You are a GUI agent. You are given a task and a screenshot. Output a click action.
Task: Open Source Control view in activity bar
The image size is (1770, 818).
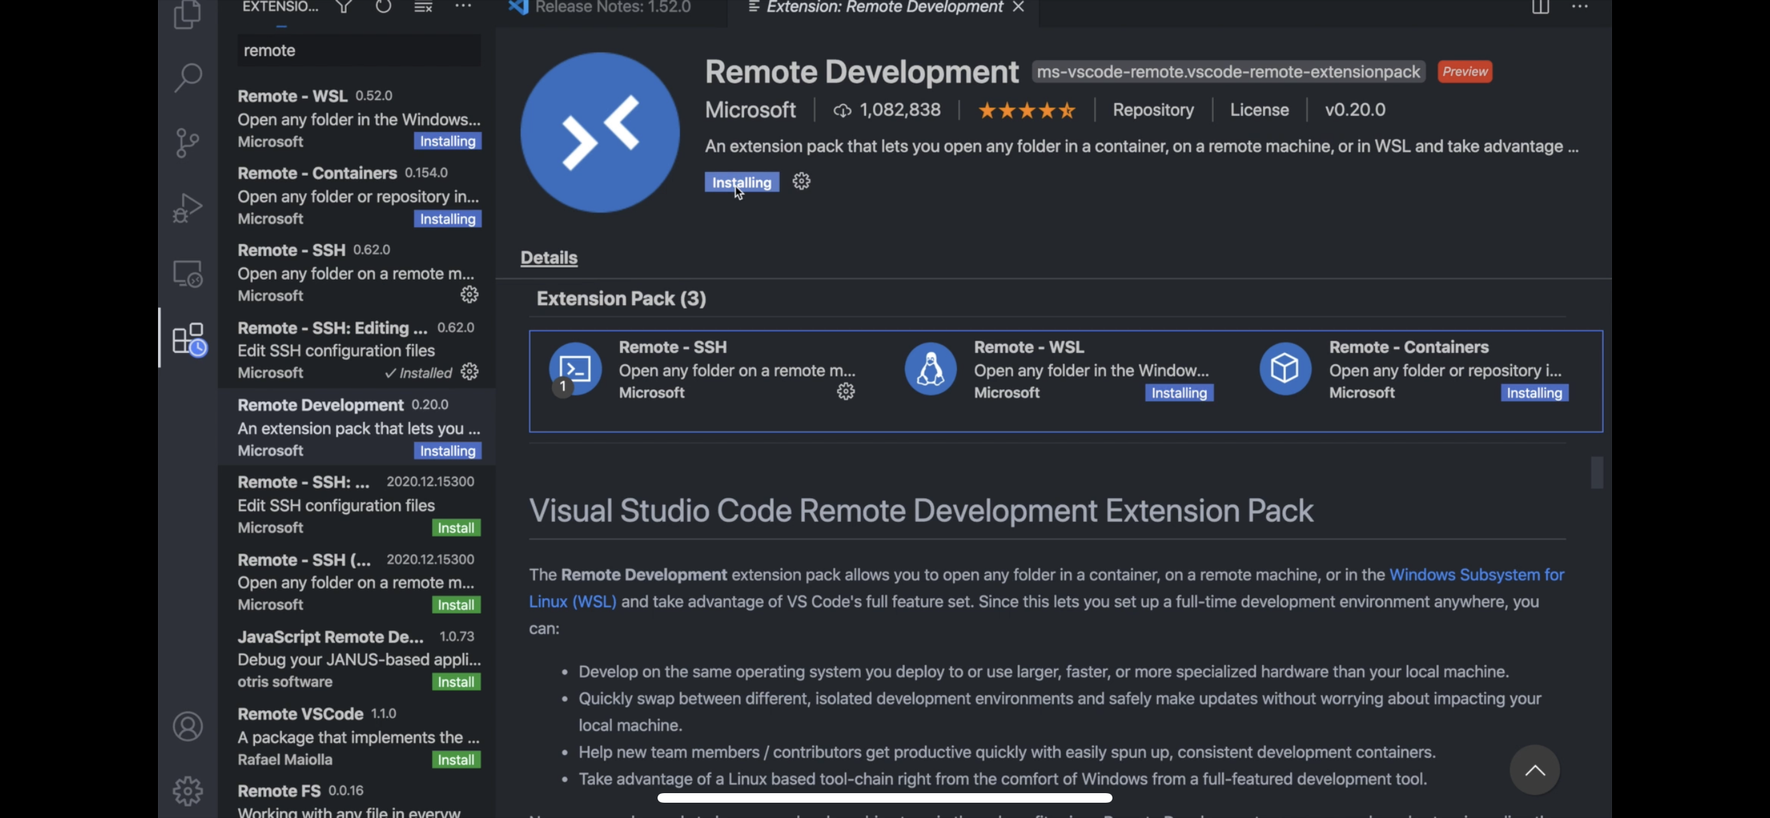click(x=187, y=143)
